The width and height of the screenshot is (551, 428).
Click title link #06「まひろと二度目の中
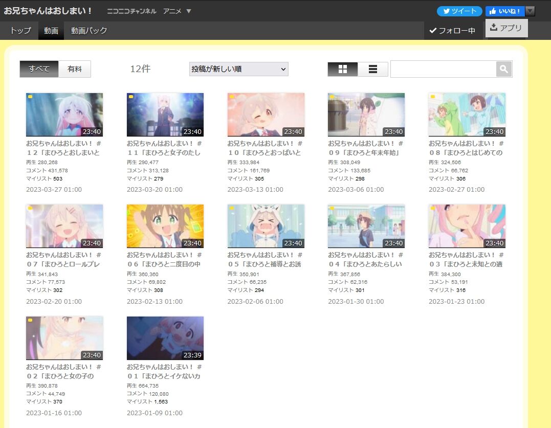coord(164,259)
